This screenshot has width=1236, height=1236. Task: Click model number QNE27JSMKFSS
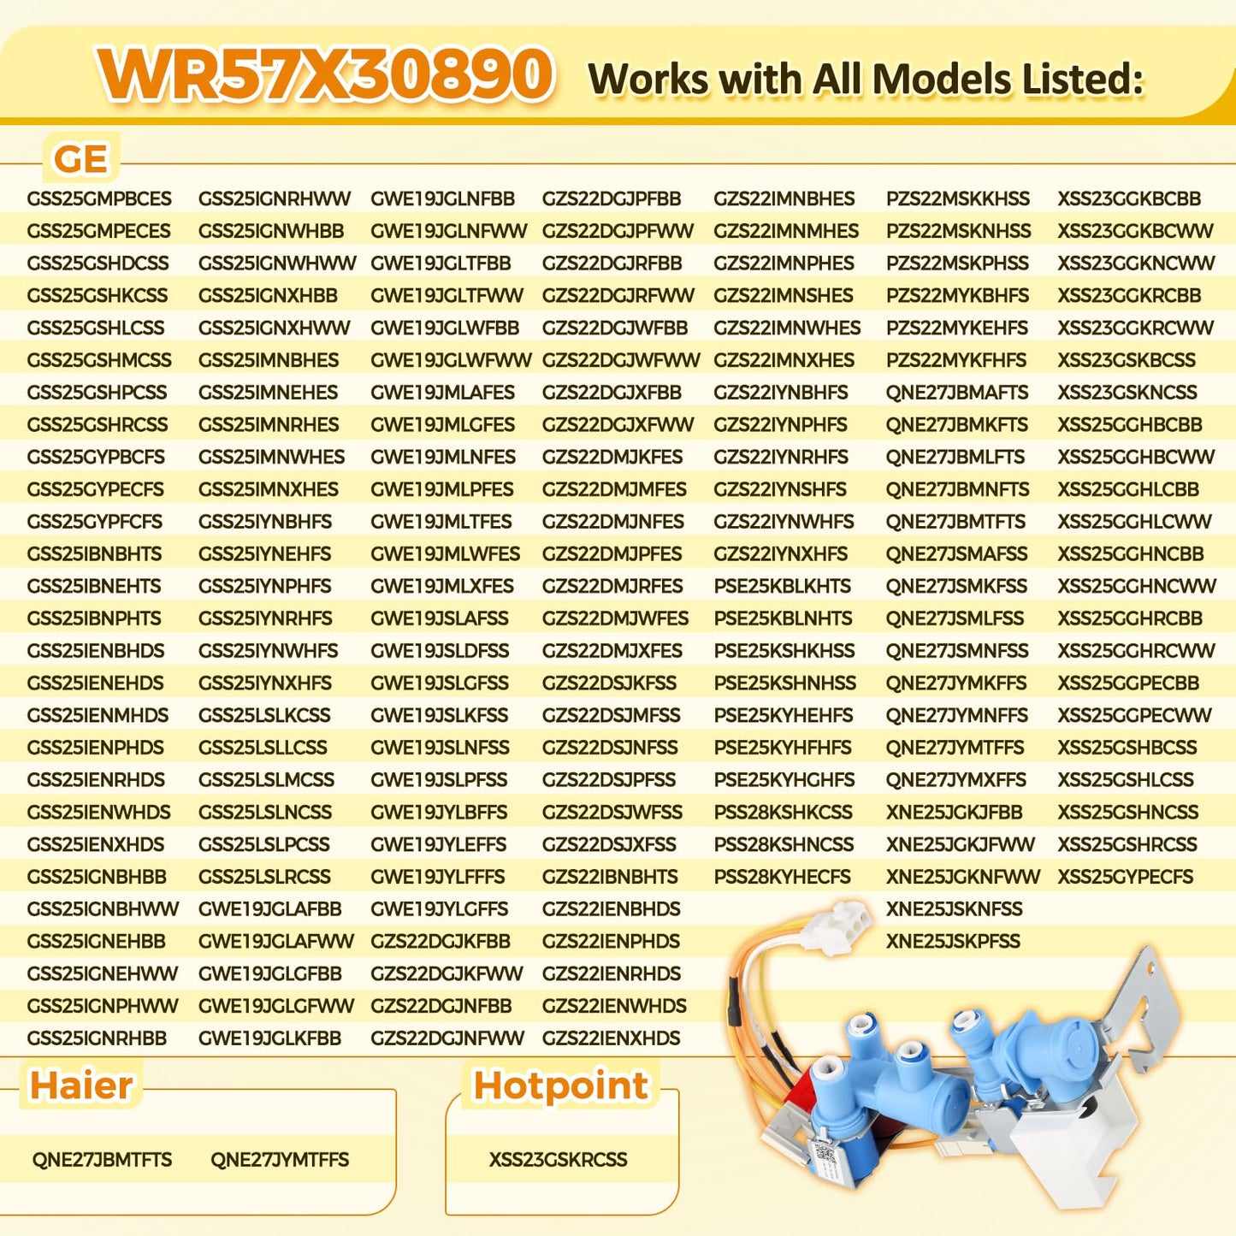tap(956, 586)
